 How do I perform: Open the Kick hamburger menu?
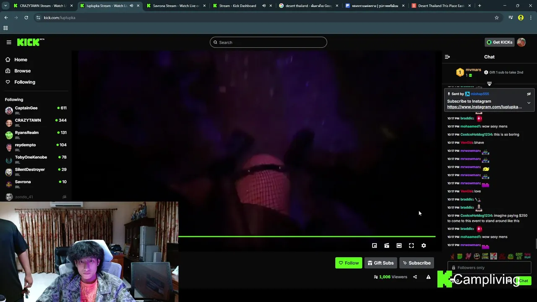[9, 42]
